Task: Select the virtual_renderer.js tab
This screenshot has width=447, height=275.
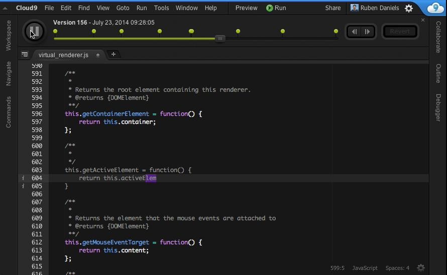Action: point(63,55)
